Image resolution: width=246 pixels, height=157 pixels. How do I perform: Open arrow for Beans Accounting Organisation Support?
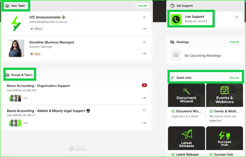click(x=144, y=98)
